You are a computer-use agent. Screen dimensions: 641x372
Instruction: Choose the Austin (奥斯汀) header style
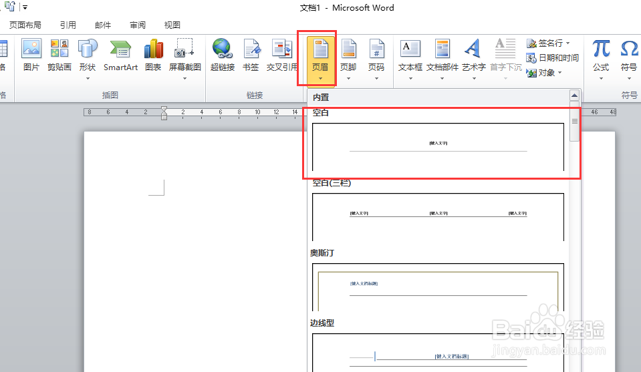438,287
